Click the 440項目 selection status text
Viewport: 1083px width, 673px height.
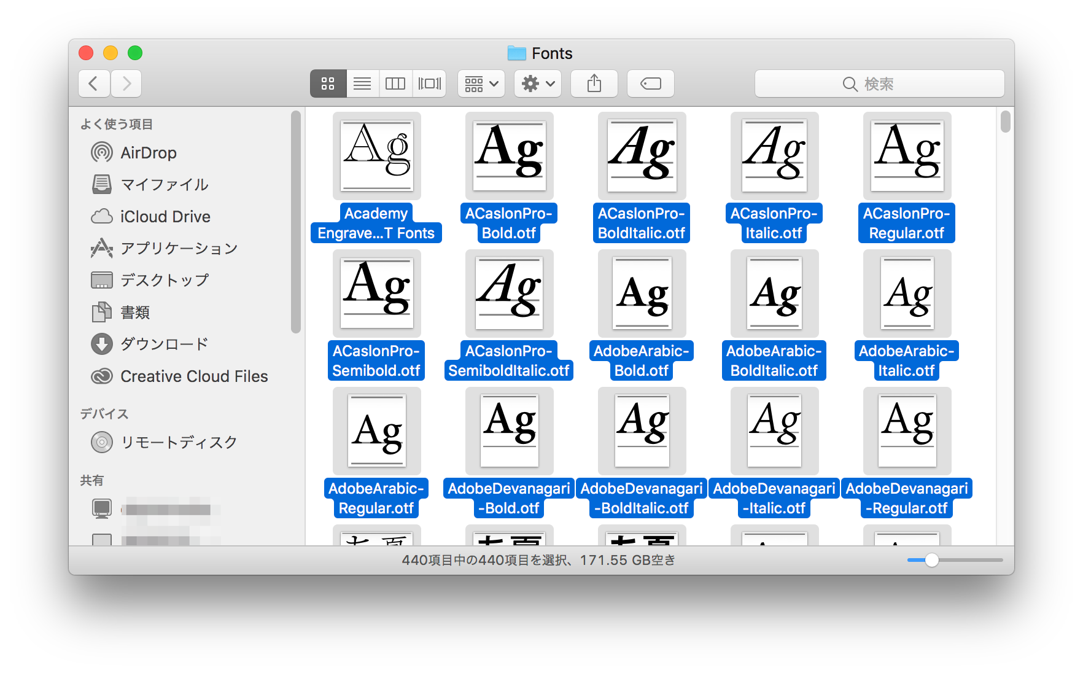pos(538,560)
